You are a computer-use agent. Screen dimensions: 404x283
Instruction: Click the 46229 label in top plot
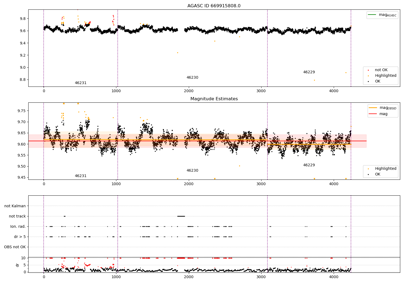coord(309,72)
